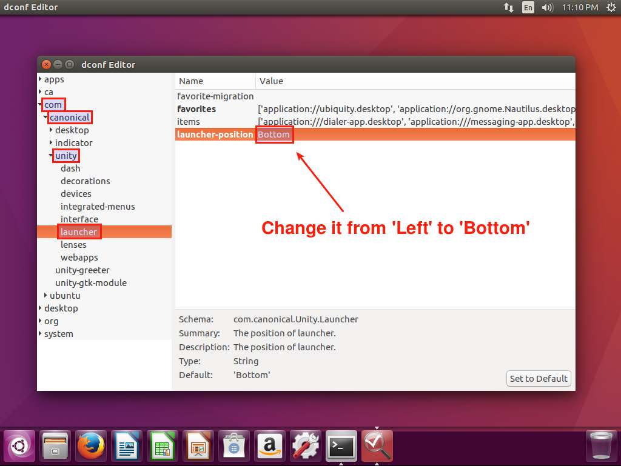The height and width of the screenshot is (466, 621).
Task: Select the launcher folder in tree
Action: pos(79,232)
